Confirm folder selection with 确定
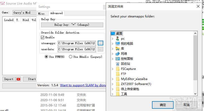This screenshot has height=111, width=204. click(163, 105)
